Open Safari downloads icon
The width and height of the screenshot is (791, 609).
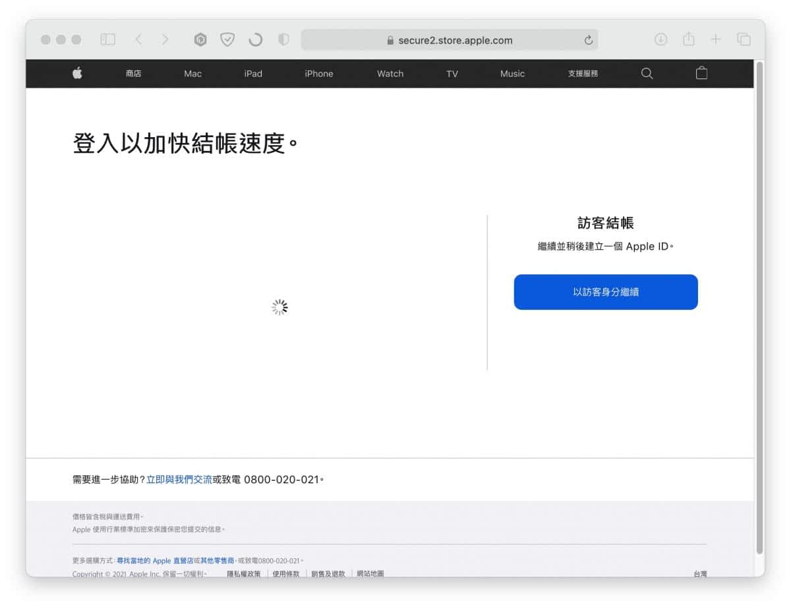(x=660, y=40)
